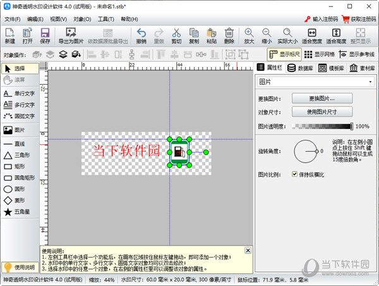Viewport: 379px width, 286px height.
Task: Open the 视图(V) menu
Action: [58, 19]
